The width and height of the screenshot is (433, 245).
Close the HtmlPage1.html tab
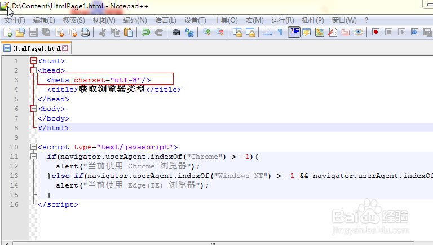65,48
